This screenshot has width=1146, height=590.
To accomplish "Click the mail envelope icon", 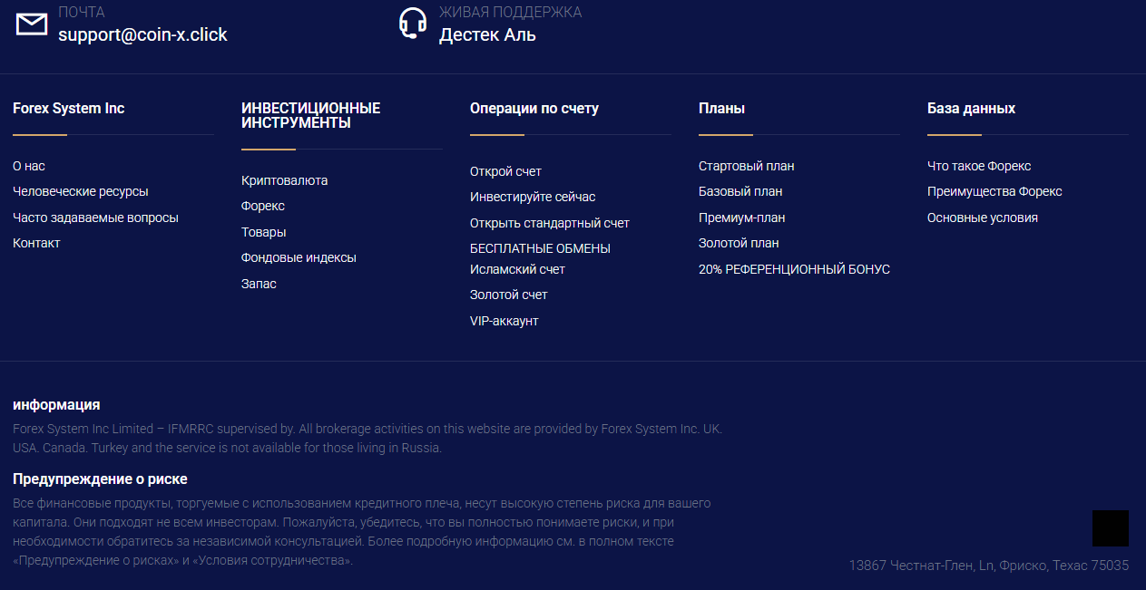I will click(32, 24).
